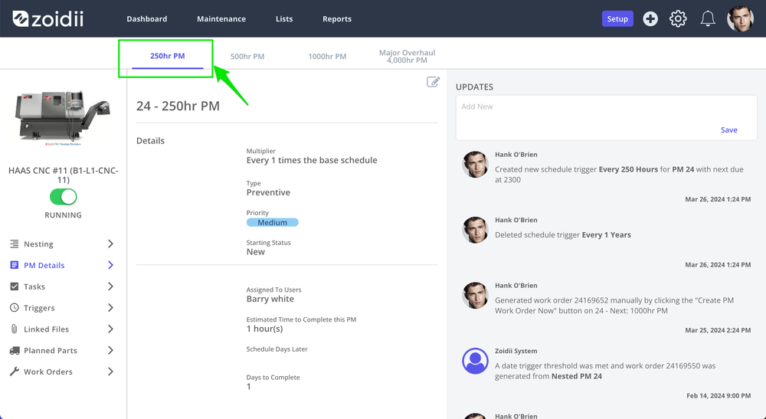Screen dimensions: 766x419
Task: Select the 250hr PM tab
Action: (x=167, y=56)
